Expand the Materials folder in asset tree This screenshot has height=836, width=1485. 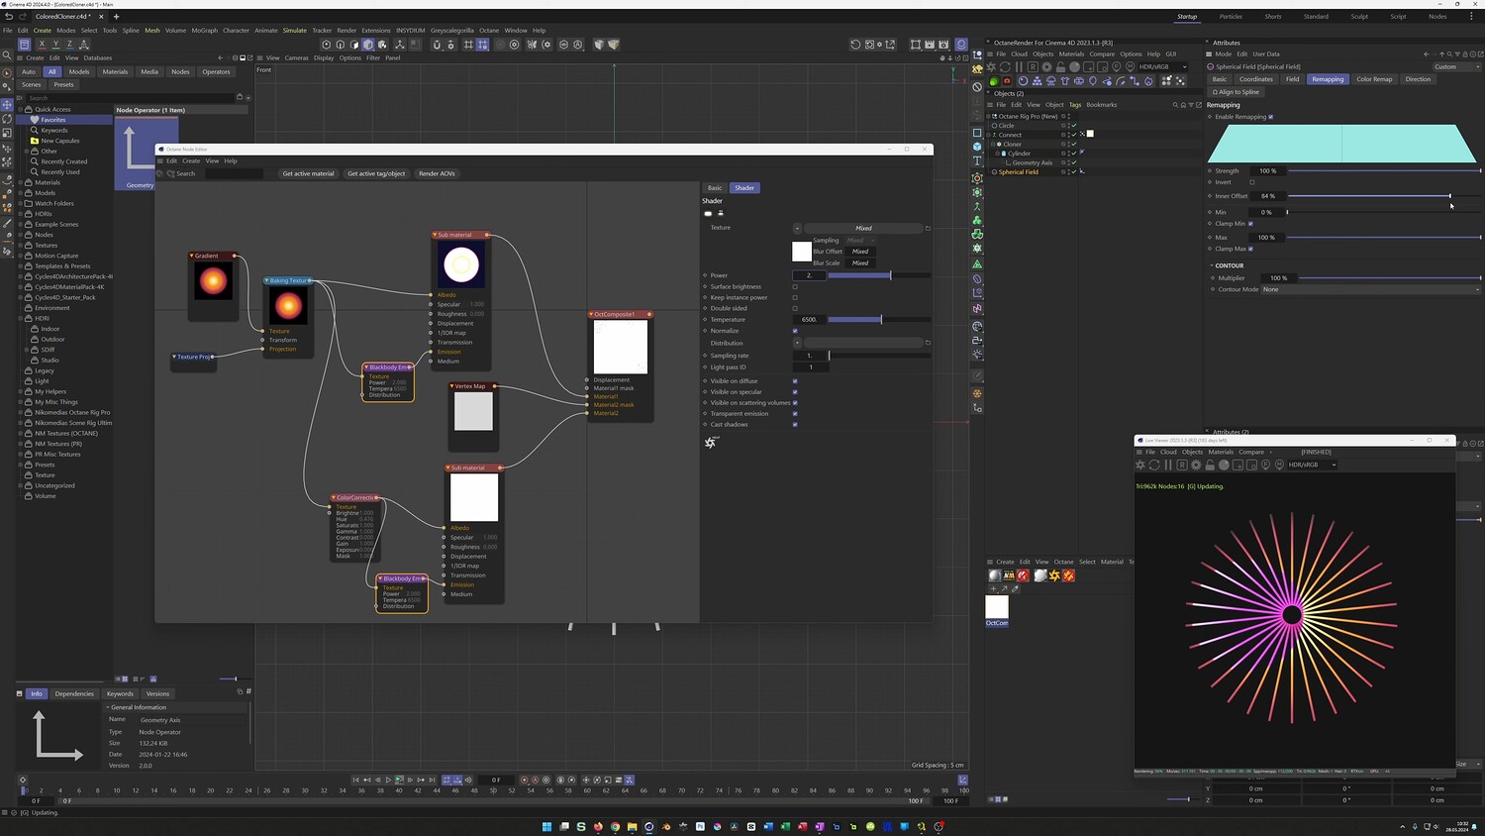[x=20, y=183]
